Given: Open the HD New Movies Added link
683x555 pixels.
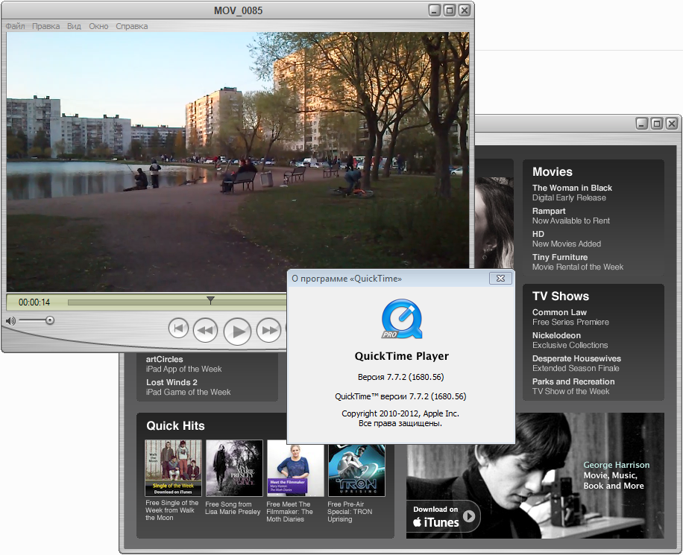Looking at the screenshot, I should point(566,238).
